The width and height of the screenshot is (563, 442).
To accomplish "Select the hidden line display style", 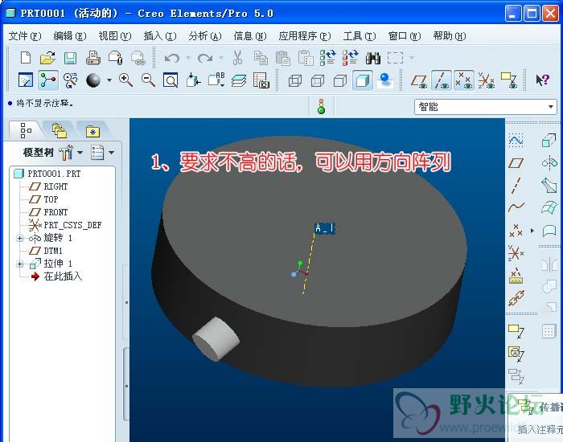I will tap(318, 80).
